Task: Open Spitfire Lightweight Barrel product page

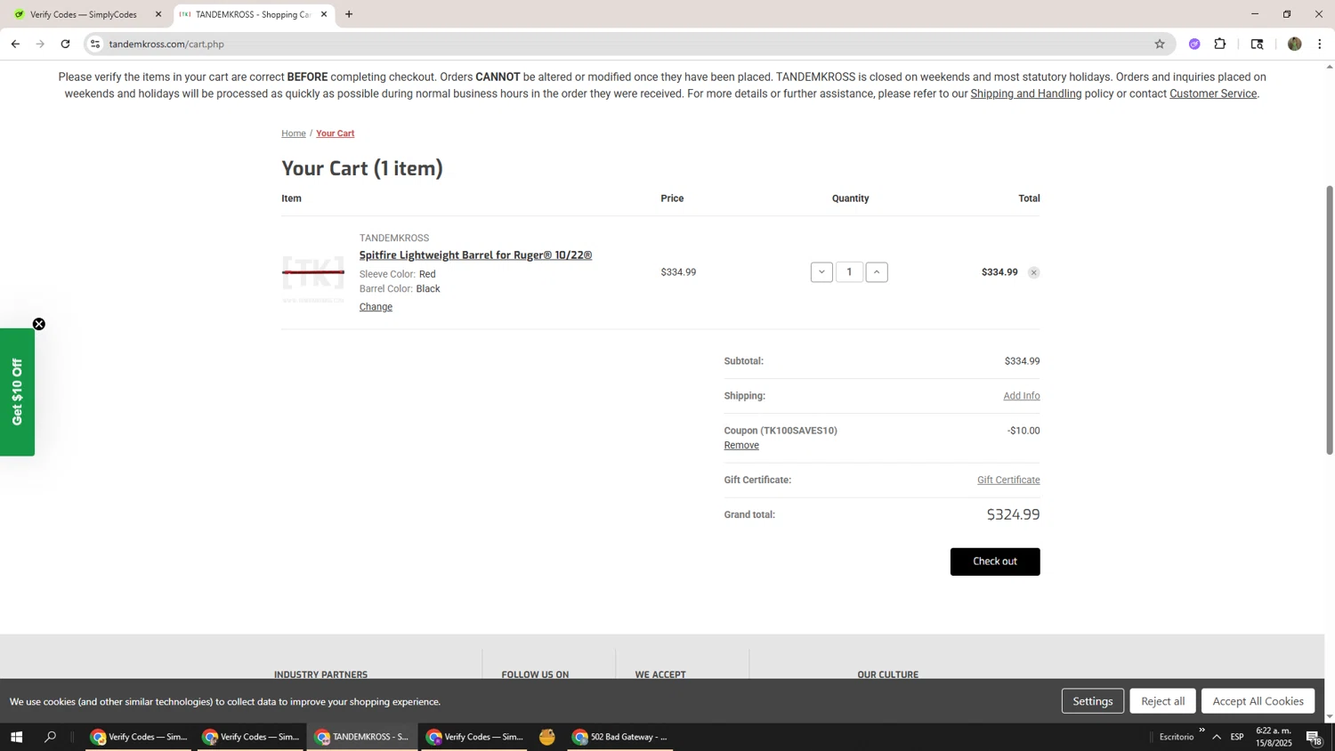Action: pos(475,255)
